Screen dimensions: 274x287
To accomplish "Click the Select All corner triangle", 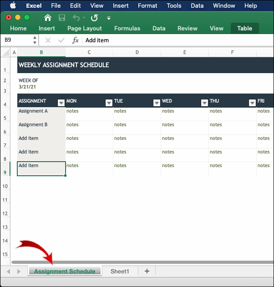I will tap(5, 52).
